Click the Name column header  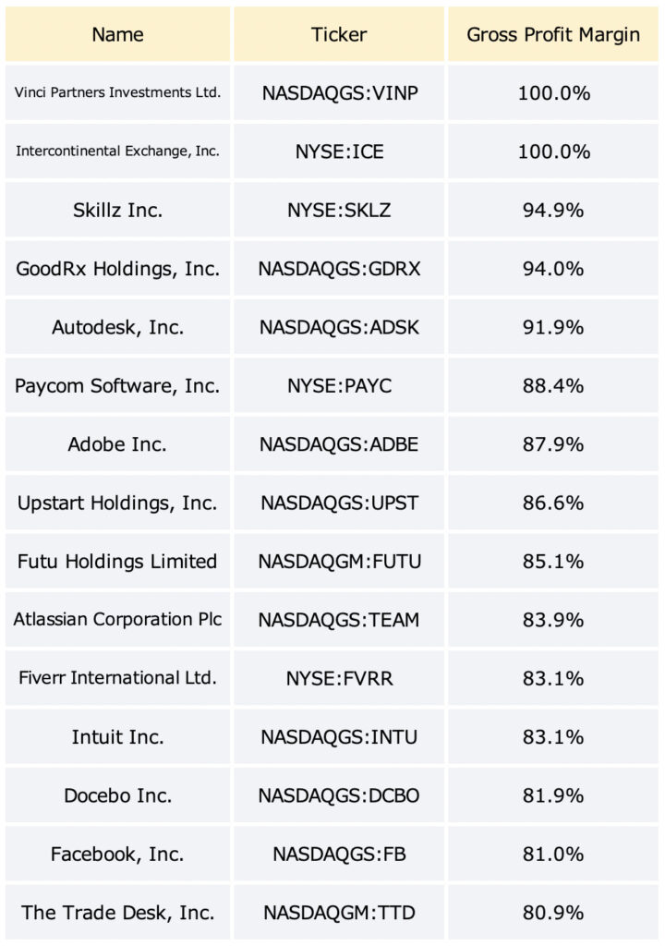(117, 34)
